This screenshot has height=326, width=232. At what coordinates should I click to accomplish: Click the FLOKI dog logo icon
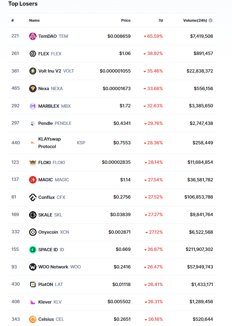tap(33, 163)
